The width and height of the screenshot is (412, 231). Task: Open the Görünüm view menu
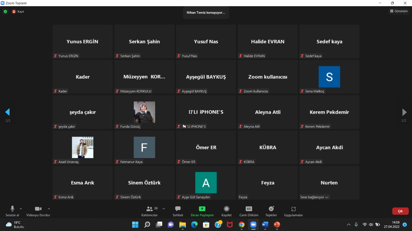399,11
